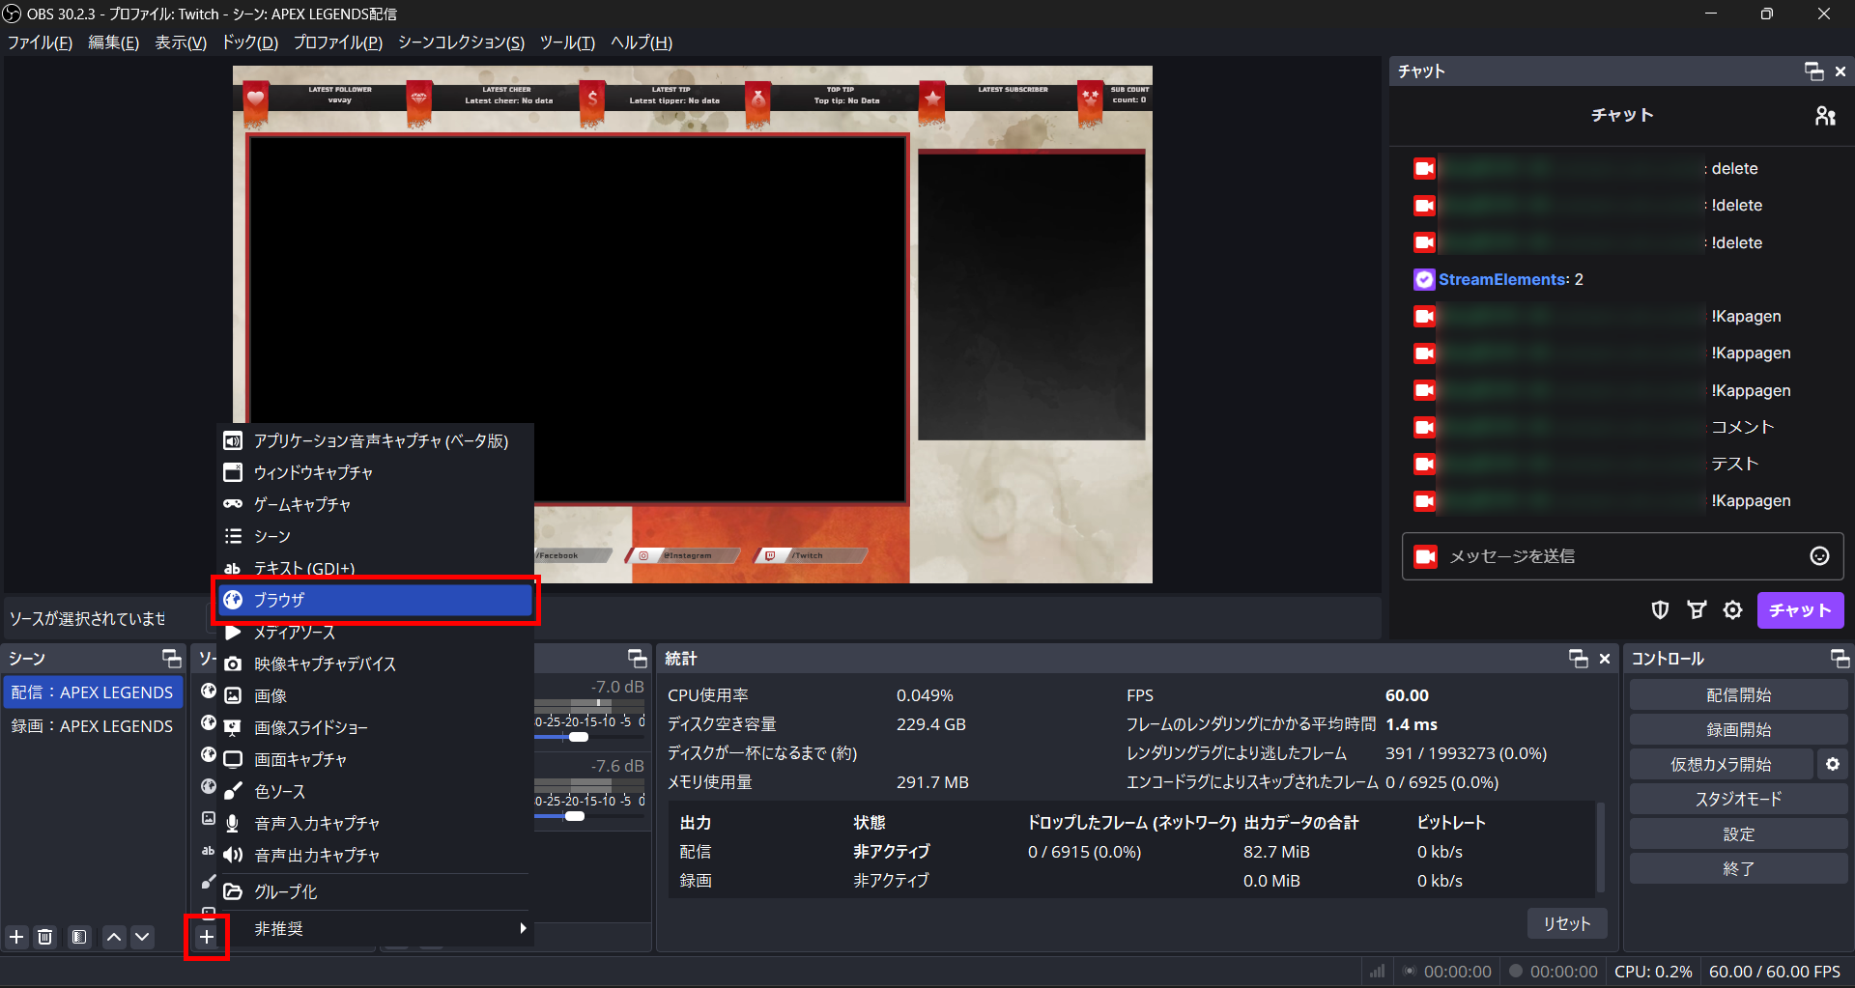Select scene 配信：APEX LEGENDS
Screen dimensions: 1855x988
(x=93, y=692)
